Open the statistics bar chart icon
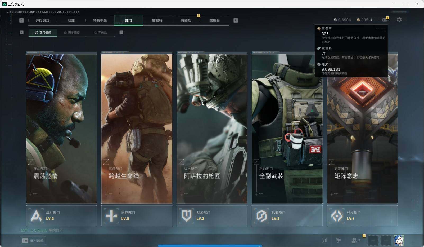The image size is (424, 247). click(324, 241)
